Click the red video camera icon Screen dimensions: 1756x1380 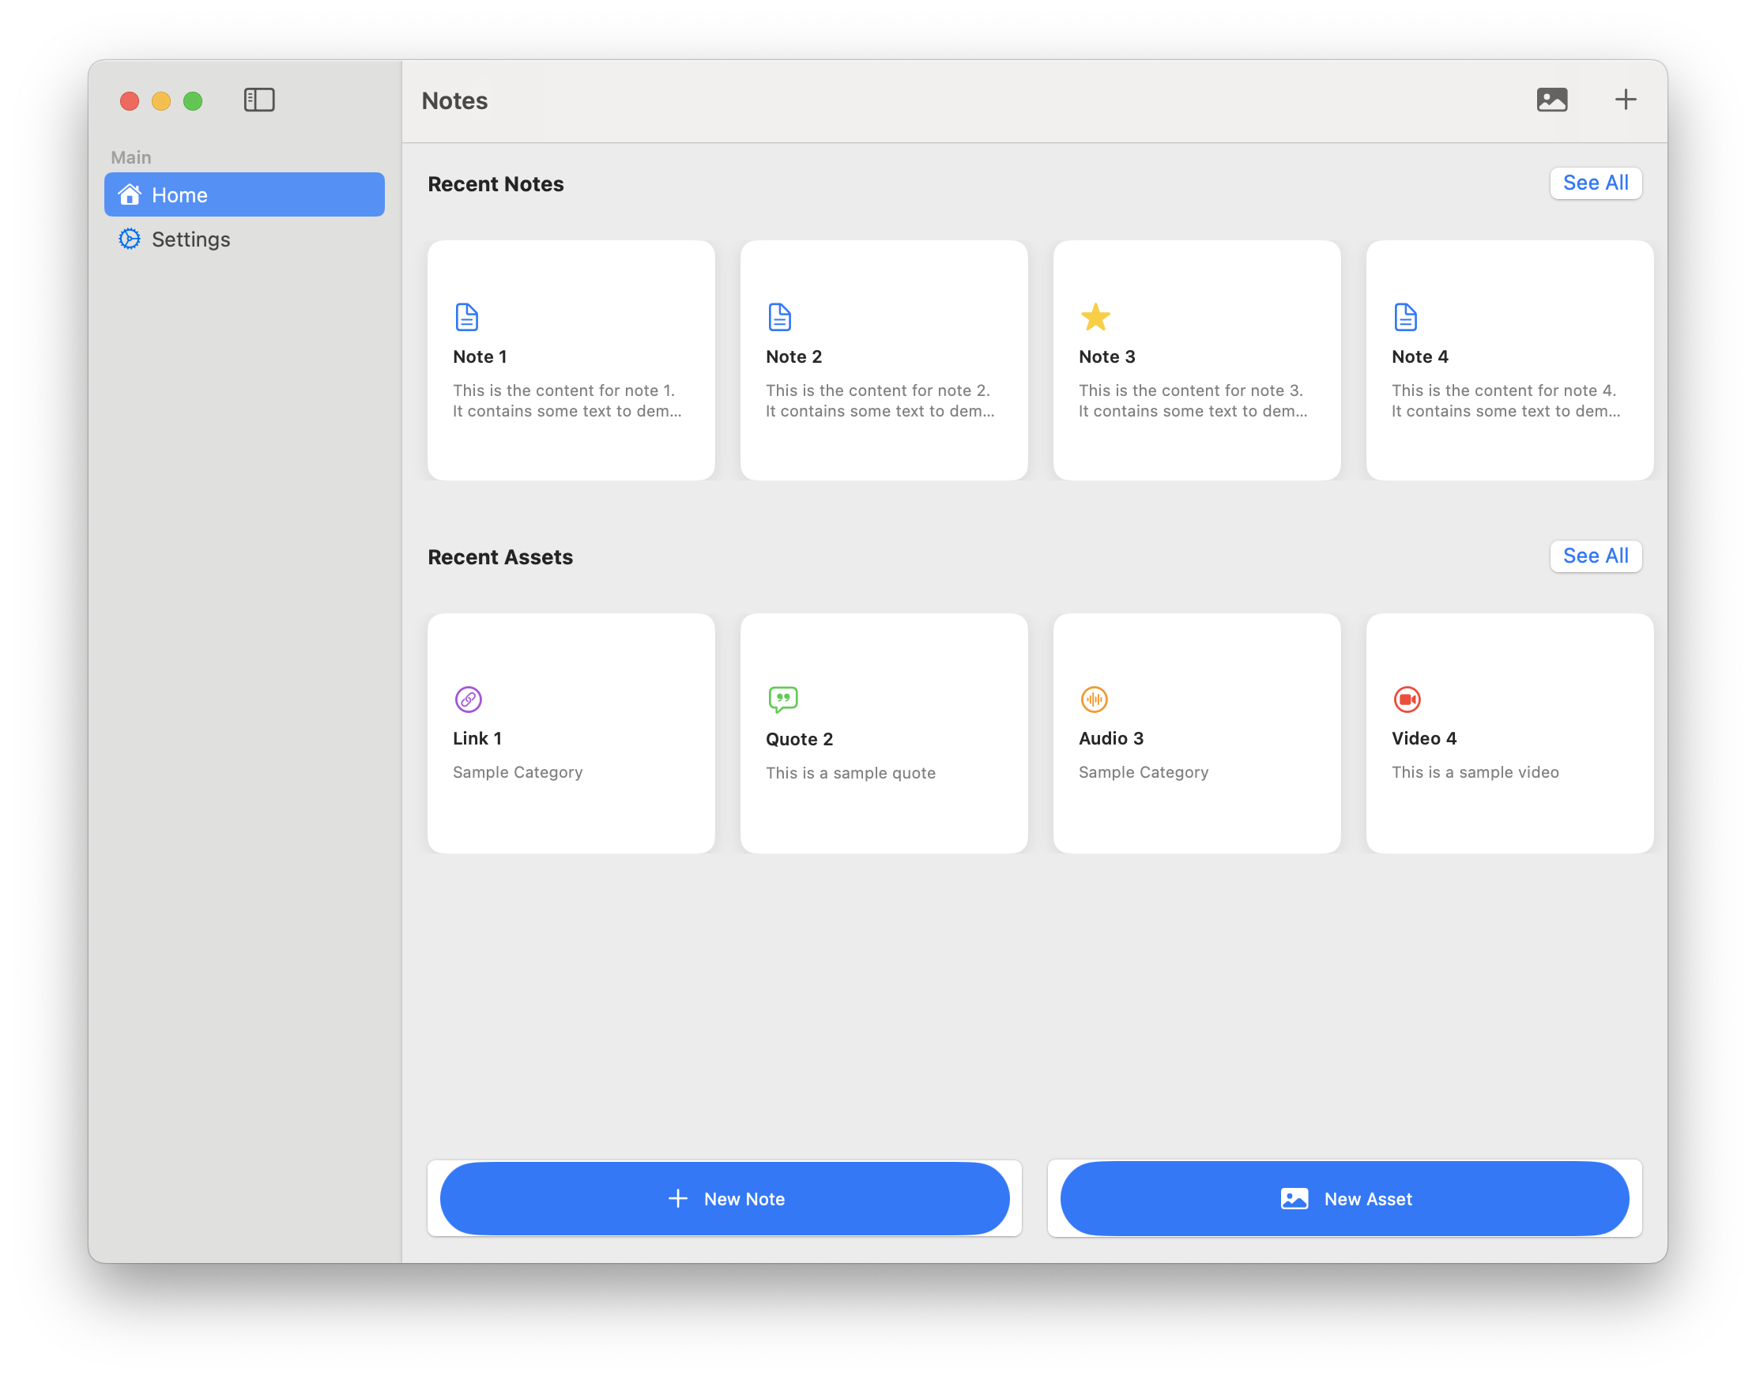1407,699
